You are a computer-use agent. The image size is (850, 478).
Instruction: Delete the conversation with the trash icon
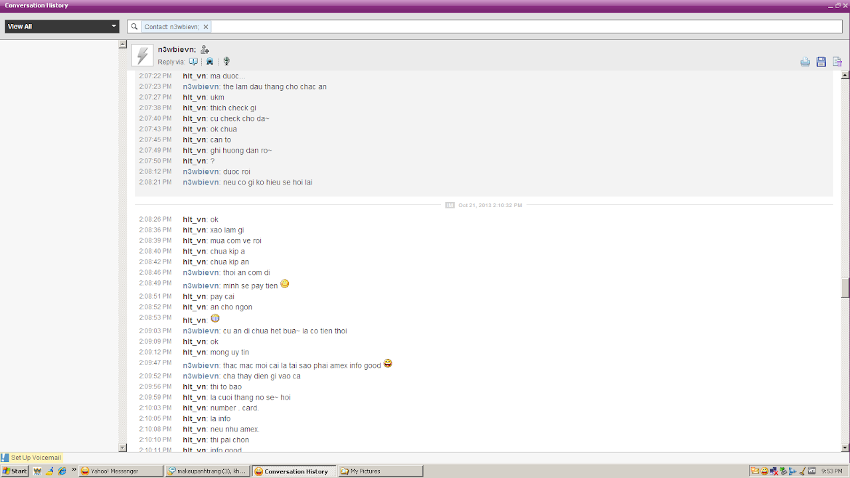tap(837, 62)
